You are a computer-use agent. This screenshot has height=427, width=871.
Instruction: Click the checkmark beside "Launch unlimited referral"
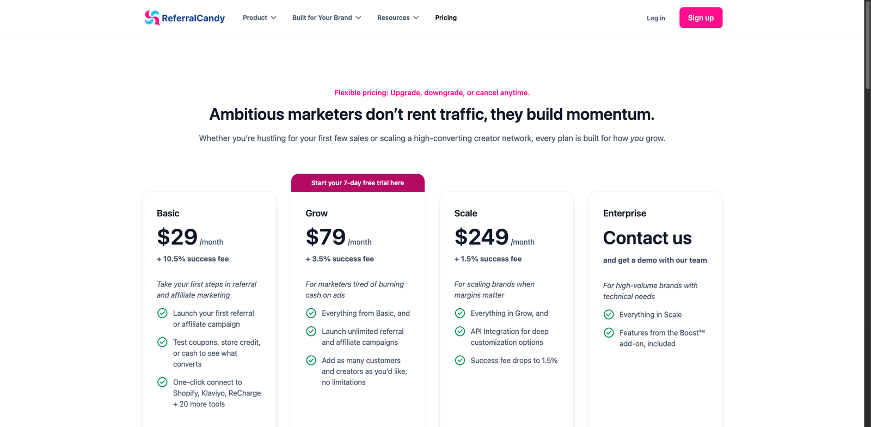(x=311, y=331)
